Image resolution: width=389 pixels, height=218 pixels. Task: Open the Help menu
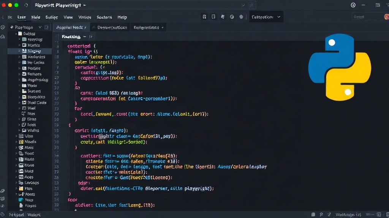coord(122,17)
